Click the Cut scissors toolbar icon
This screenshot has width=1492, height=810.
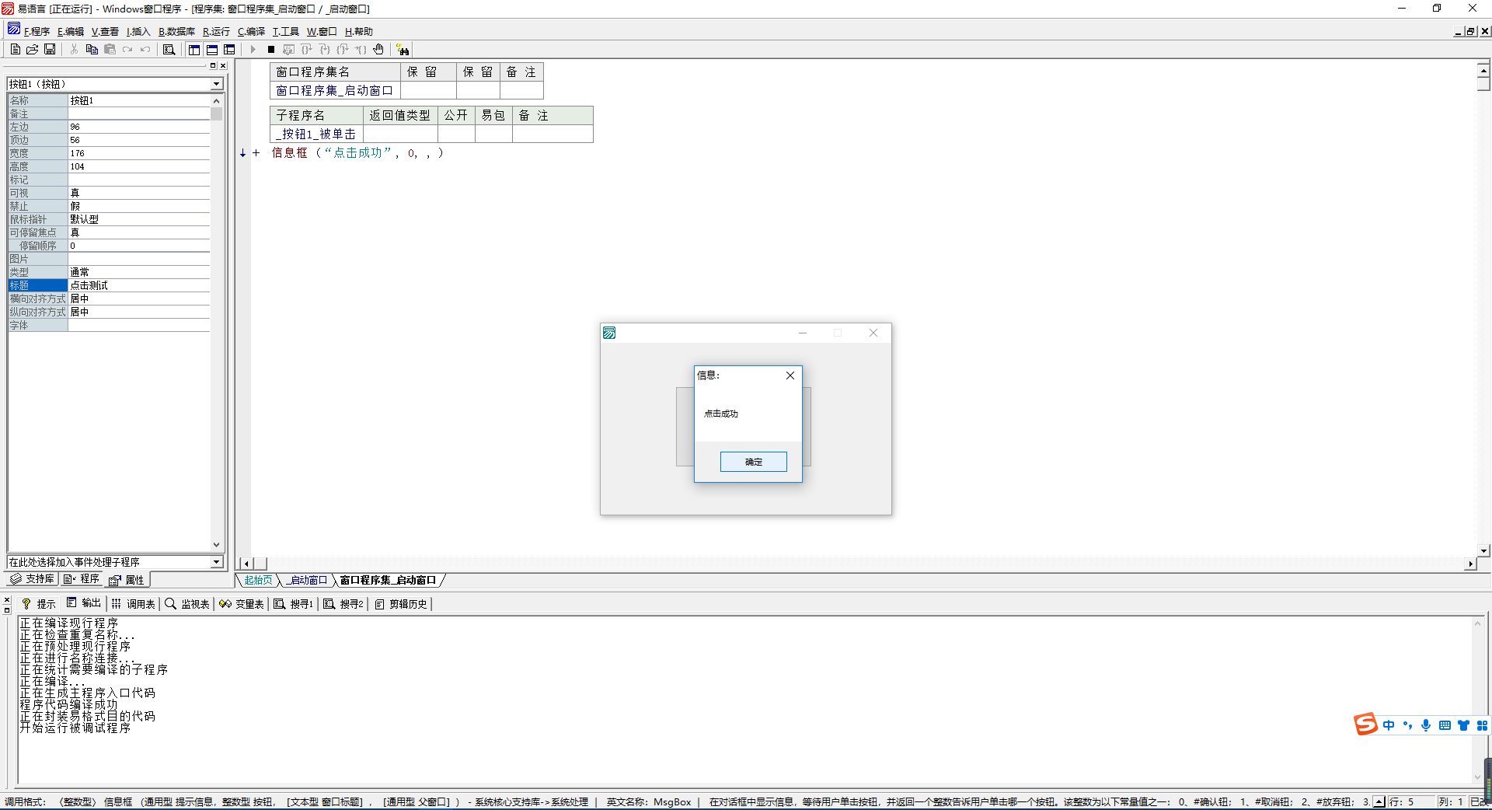[74, 49]
